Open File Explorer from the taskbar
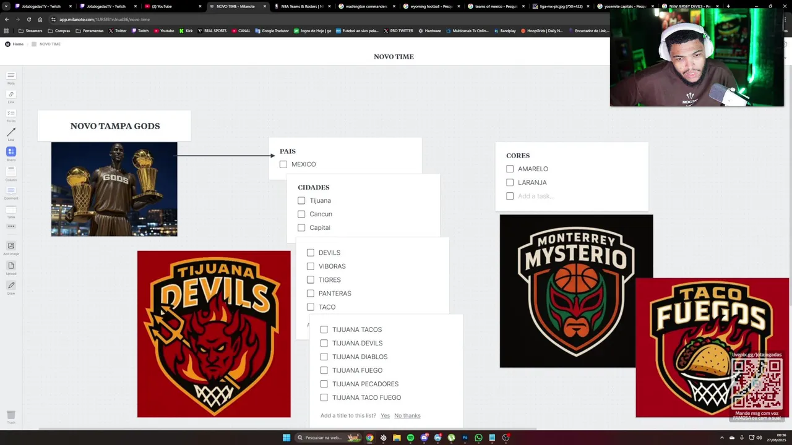This screenshot has width=792, height=445. tap(397, 438)
